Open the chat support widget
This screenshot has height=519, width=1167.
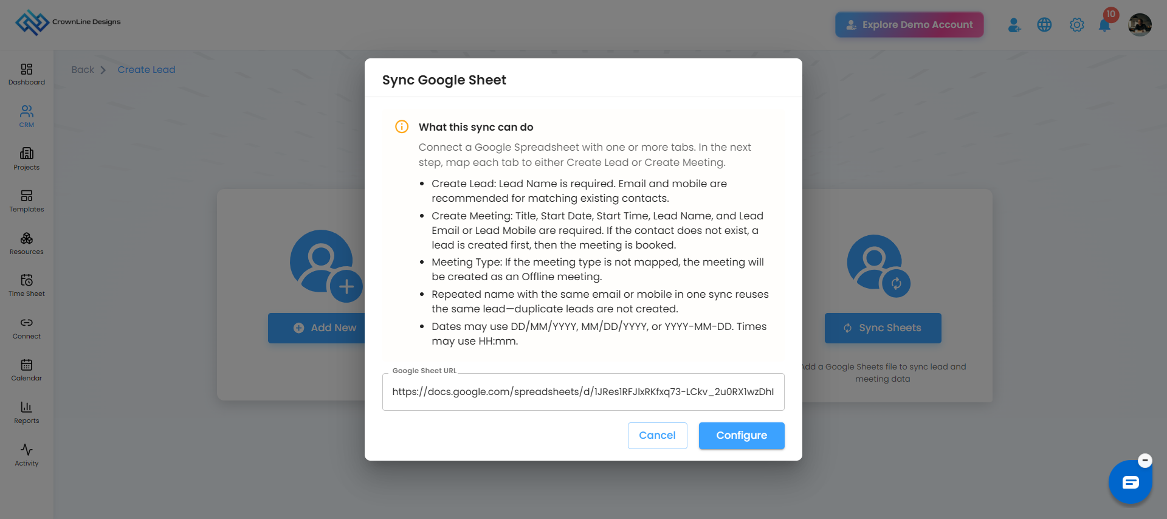coord(1130,483)
